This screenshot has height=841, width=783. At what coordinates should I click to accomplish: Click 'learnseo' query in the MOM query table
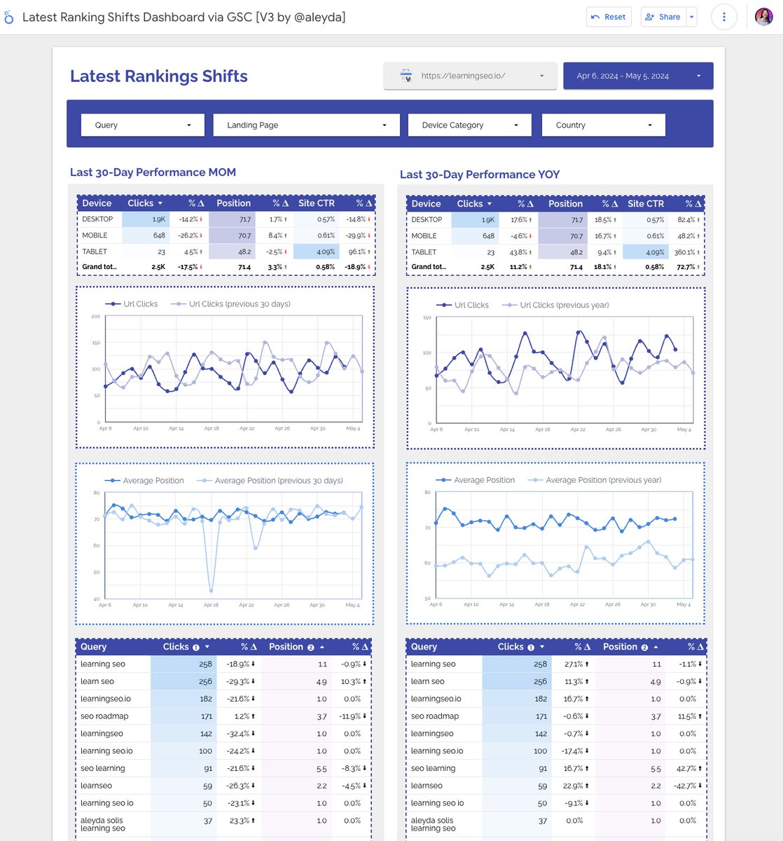pos(96,786)
